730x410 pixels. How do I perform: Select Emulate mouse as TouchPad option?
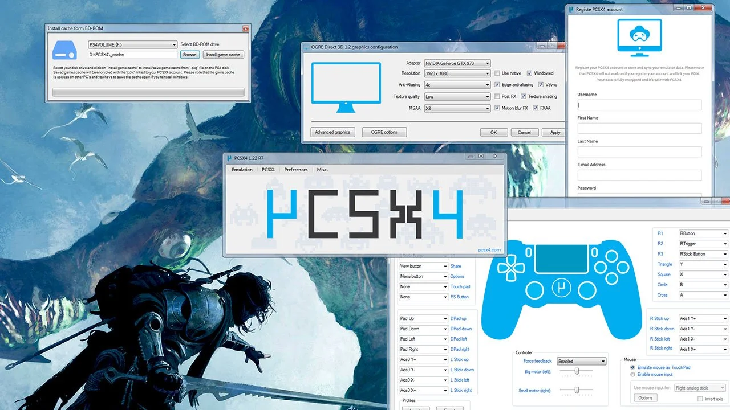(x=632, y=367)
